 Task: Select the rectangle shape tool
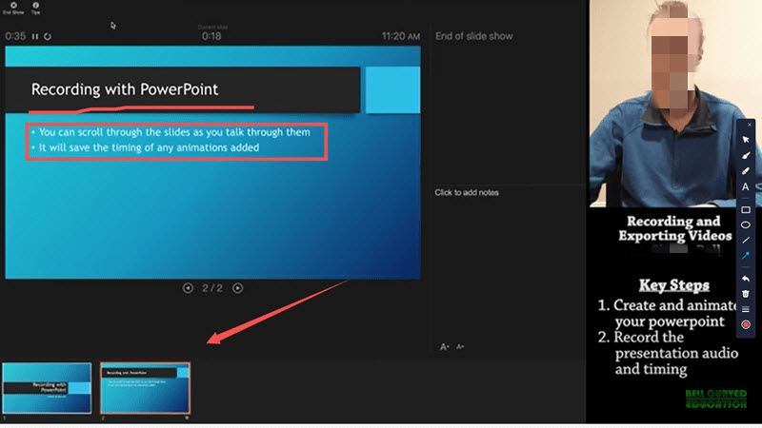(x=746, y=209)
